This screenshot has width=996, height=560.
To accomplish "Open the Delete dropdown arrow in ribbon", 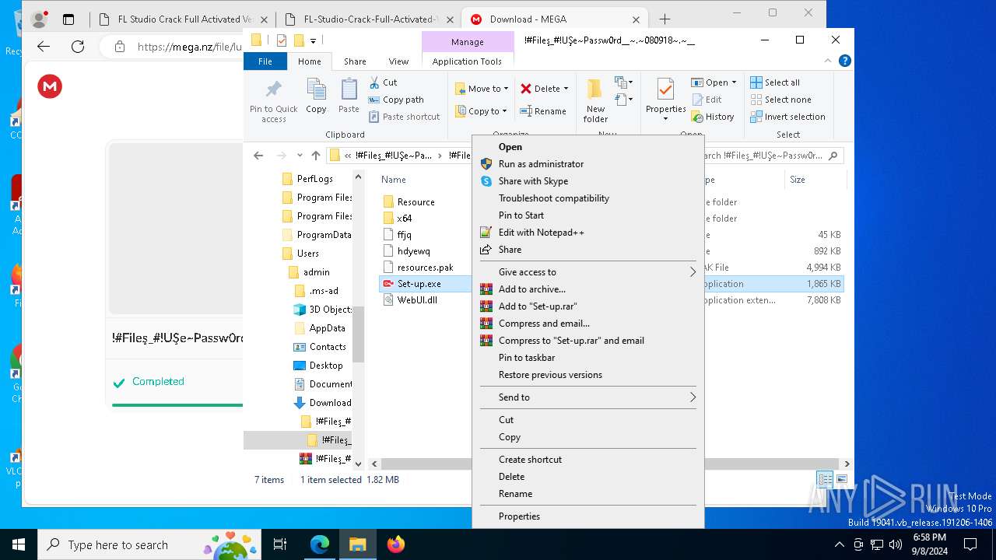I will coord(566,89).
